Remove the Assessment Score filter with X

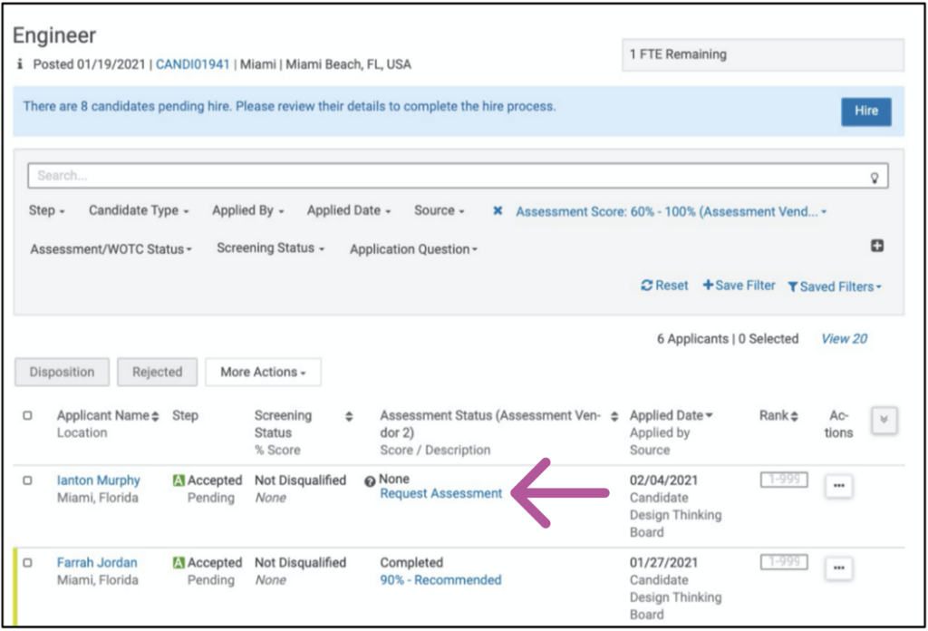coord(498,210)
